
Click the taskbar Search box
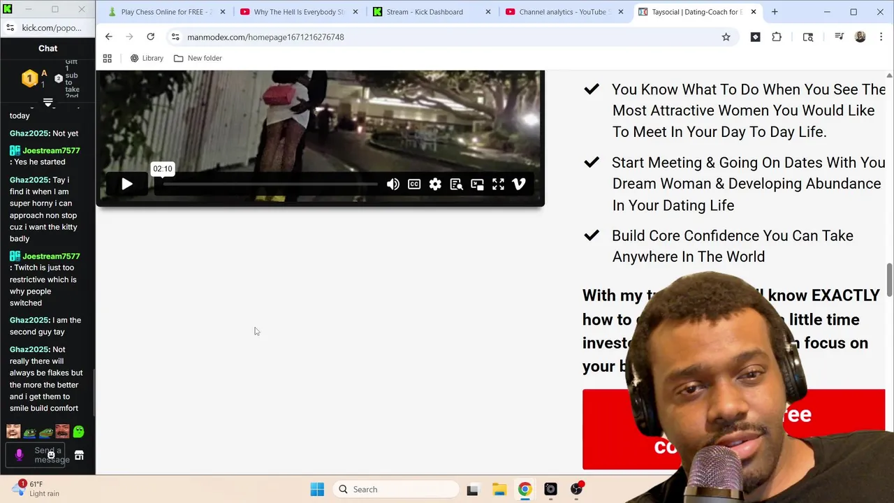[395, 489]
